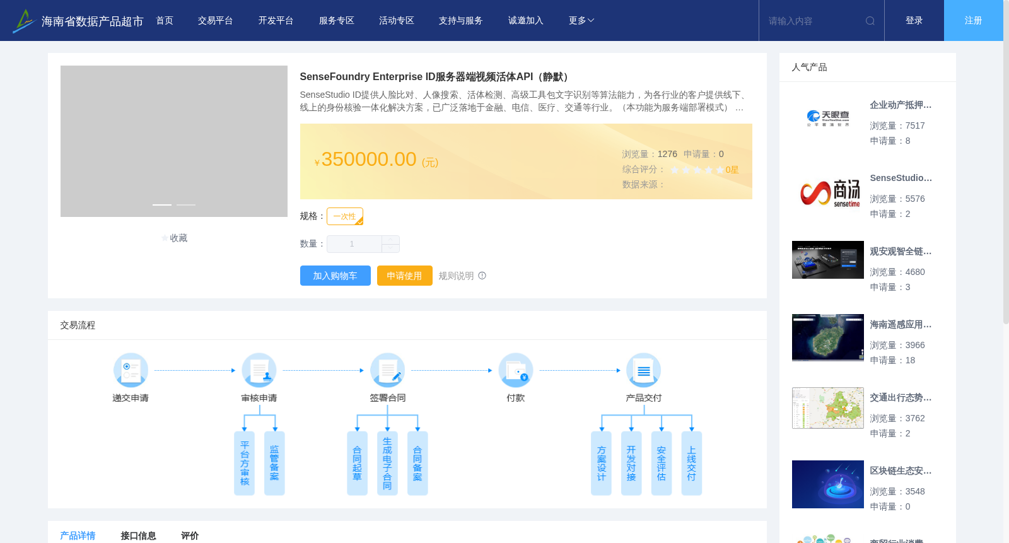Open the 开发平台 menu item
Viewport: 1009px width, 543px height.
276,21
